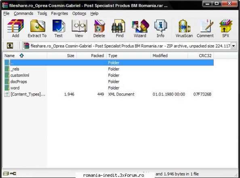
Task: Sort by the Size column header
Action: click(x=62, y=55)
